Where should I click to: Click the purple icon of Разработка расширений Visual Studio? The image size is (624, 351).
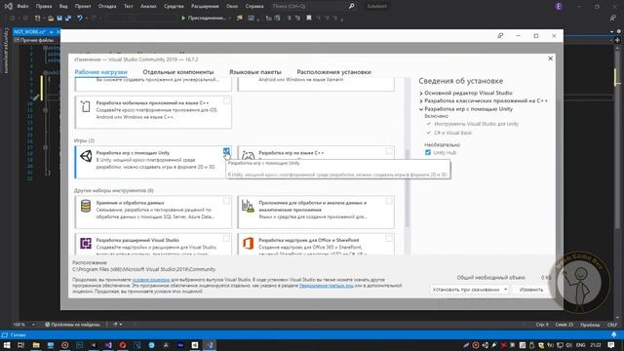(86, 243)
